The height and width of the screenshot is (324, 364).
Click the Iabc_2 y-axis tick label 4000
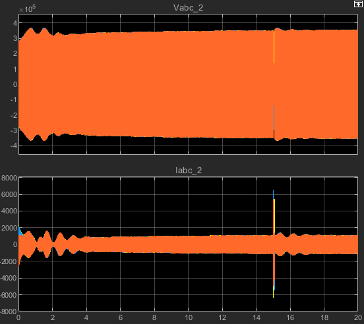tap(9, 211)
